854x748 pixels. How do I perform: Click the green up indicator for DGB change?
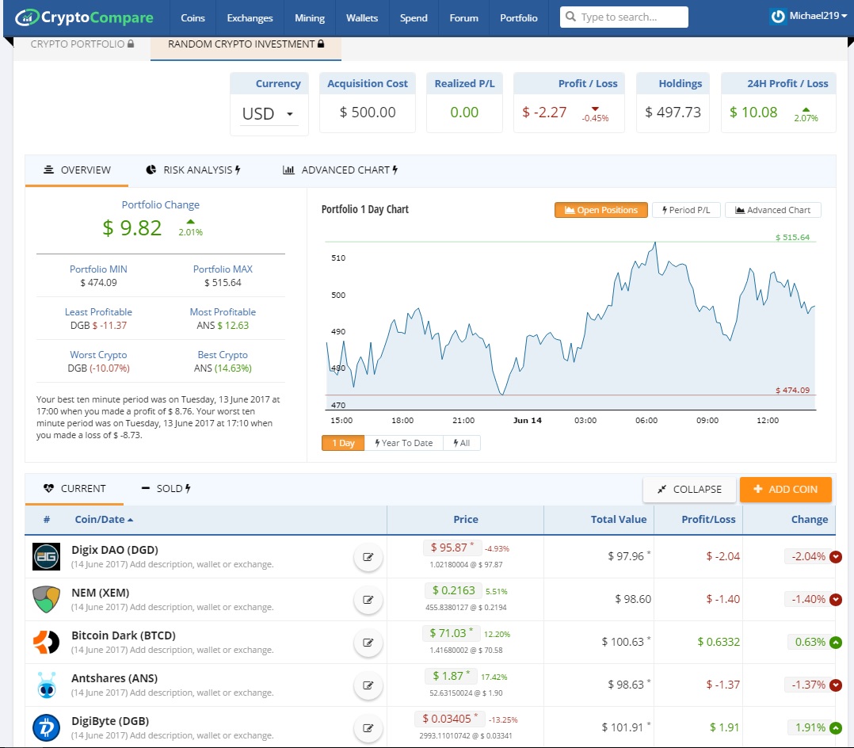click(x=836, y=728)
